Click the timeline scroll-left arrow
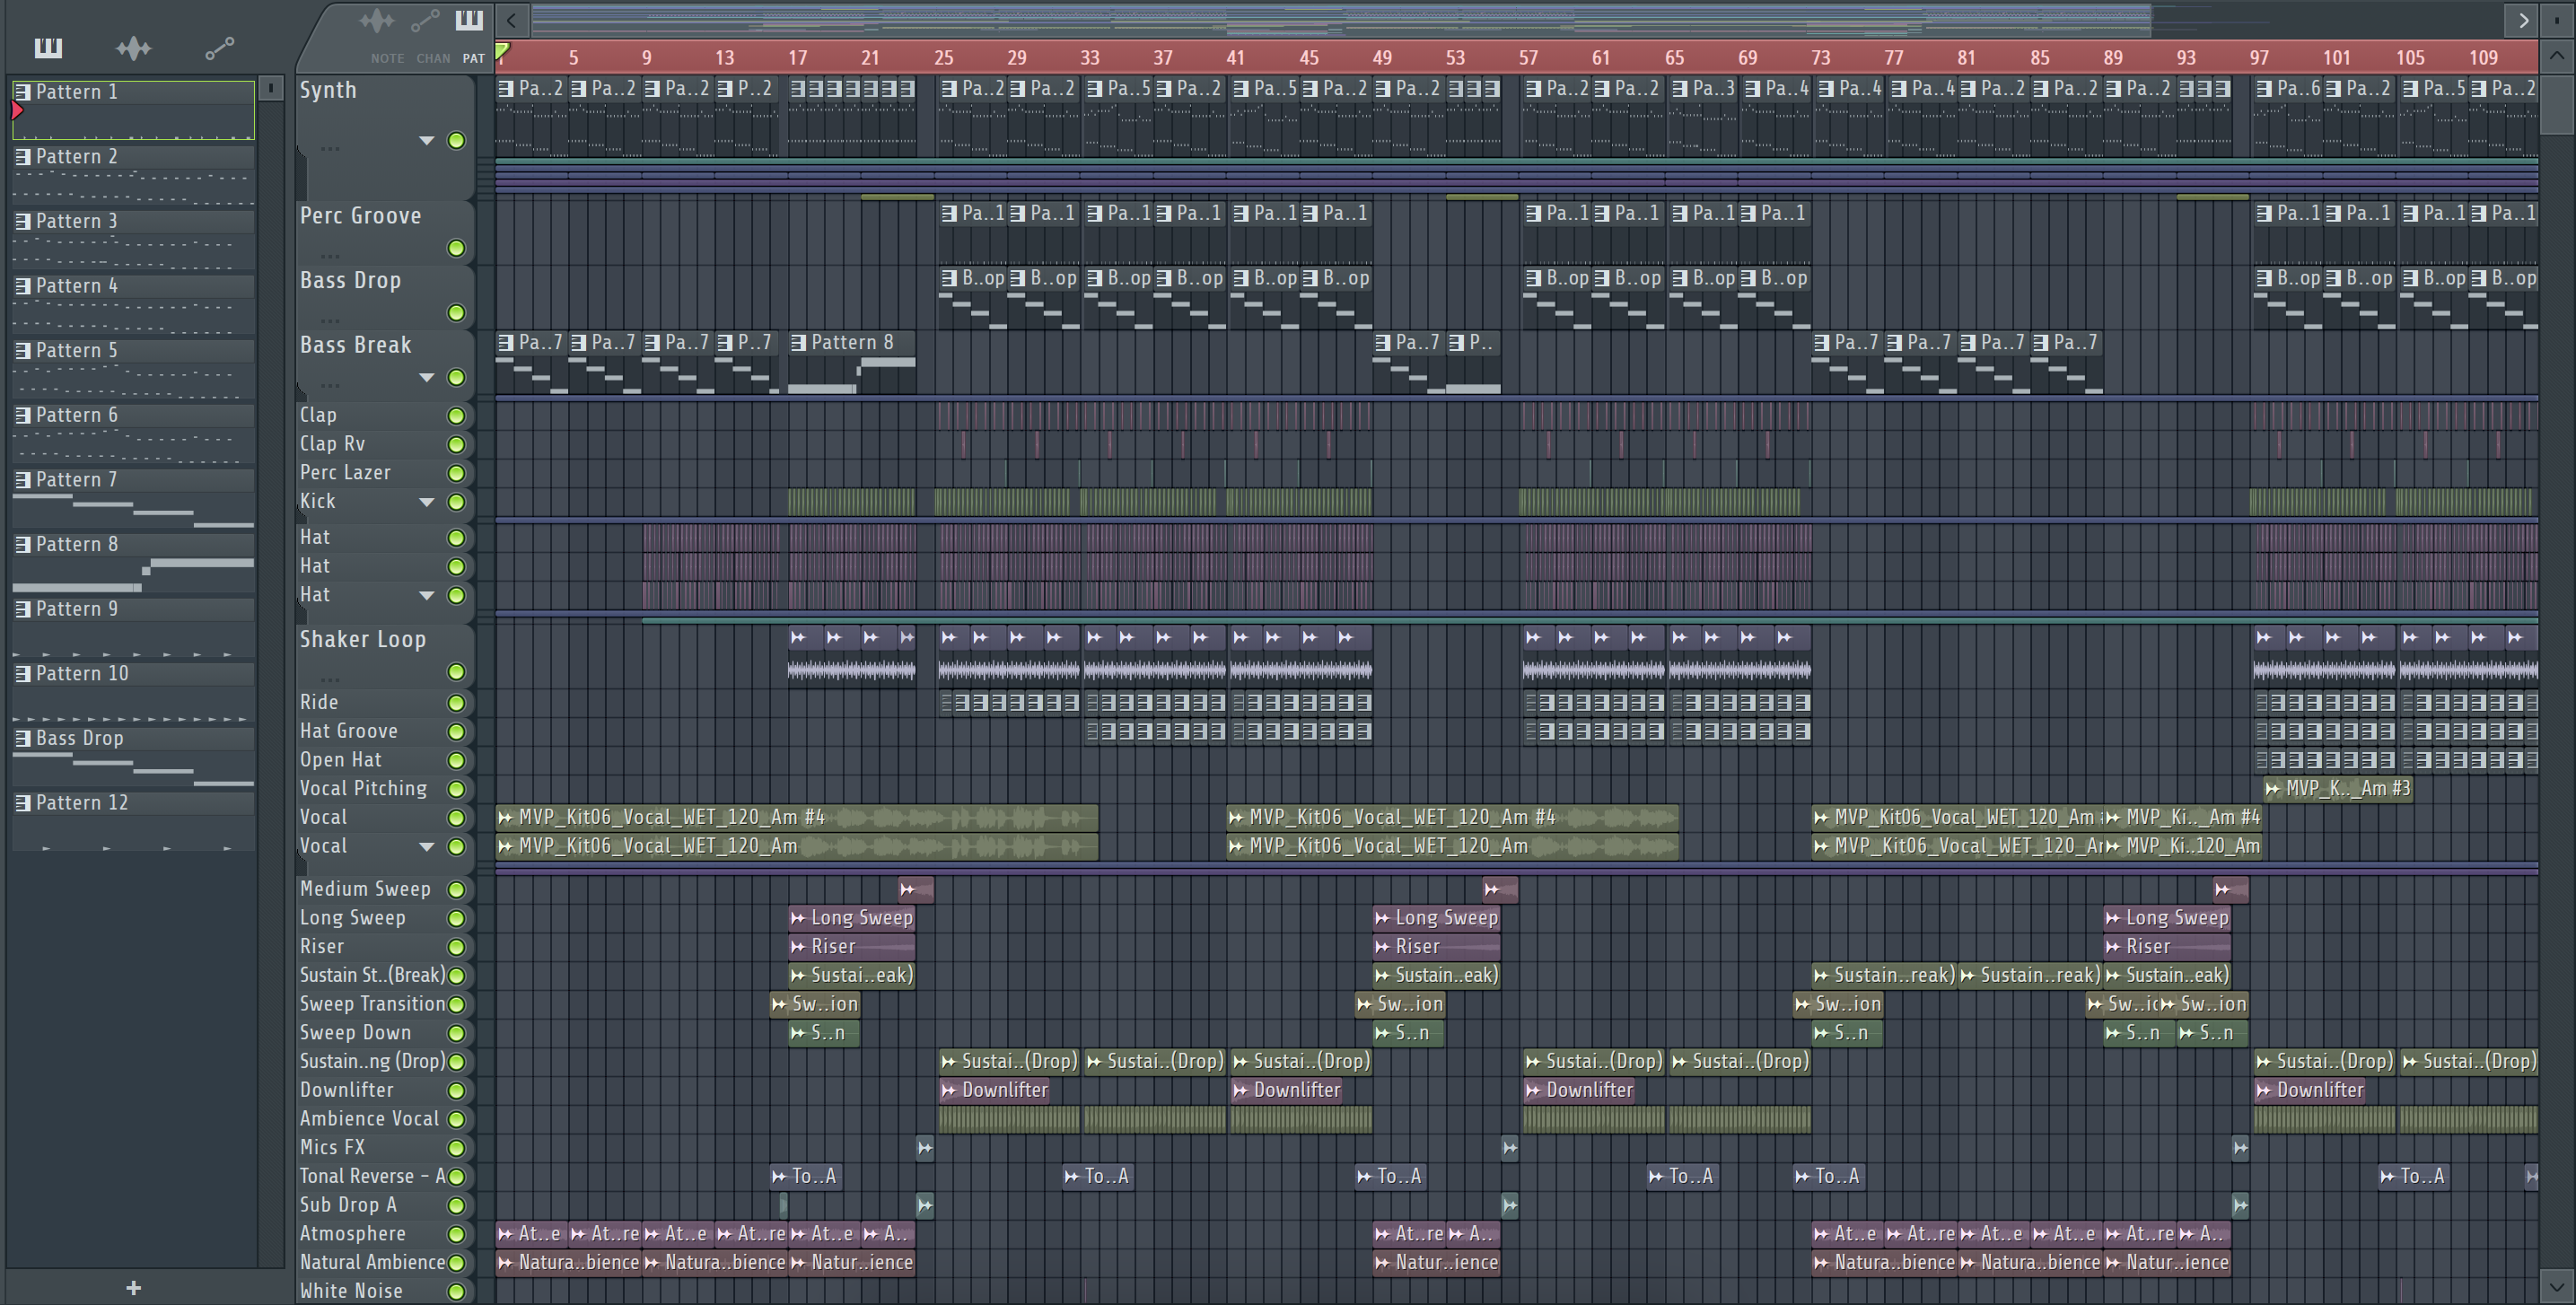 [511, 19]
